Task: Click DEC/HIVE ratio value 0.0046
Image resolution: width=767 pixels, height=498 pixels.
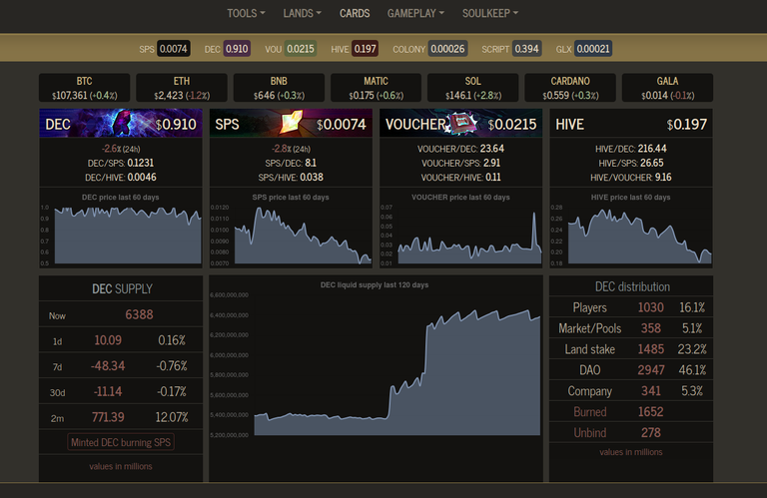Action: click(x=142, y=178)
